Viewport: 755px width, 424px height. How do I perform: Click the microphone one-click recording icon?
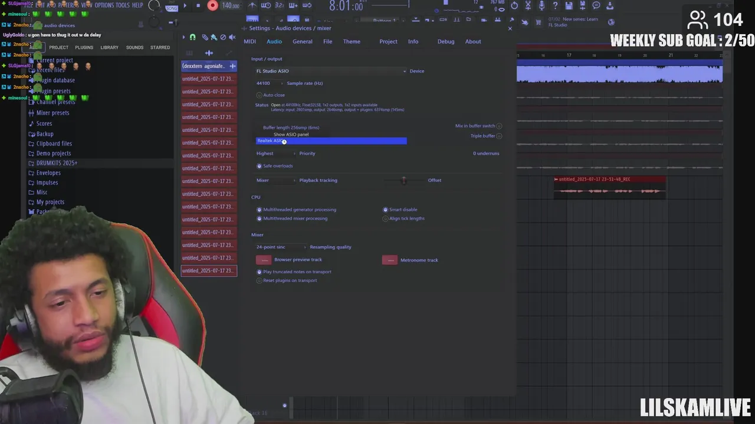click(x=541, y=5)
